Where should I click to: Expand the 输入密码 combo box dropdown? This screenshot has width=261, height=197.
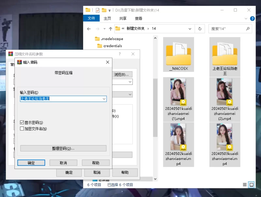pos(104,99)
